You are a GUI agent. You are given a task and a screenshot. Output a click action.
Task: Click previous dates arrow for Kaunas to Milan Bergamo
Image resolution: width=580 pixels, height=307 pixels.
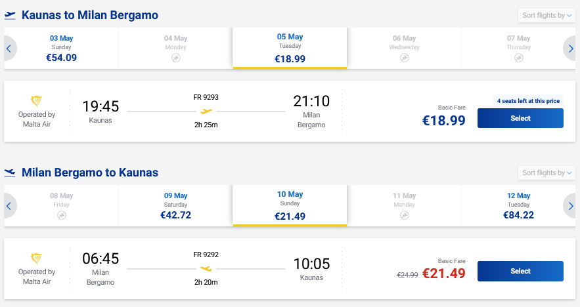9,48
